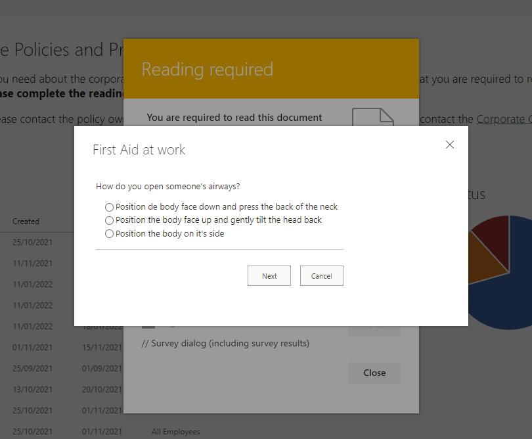Click the 15/11/2021 date cell
This screenshot has width=532, height=439.
(102, 348)
